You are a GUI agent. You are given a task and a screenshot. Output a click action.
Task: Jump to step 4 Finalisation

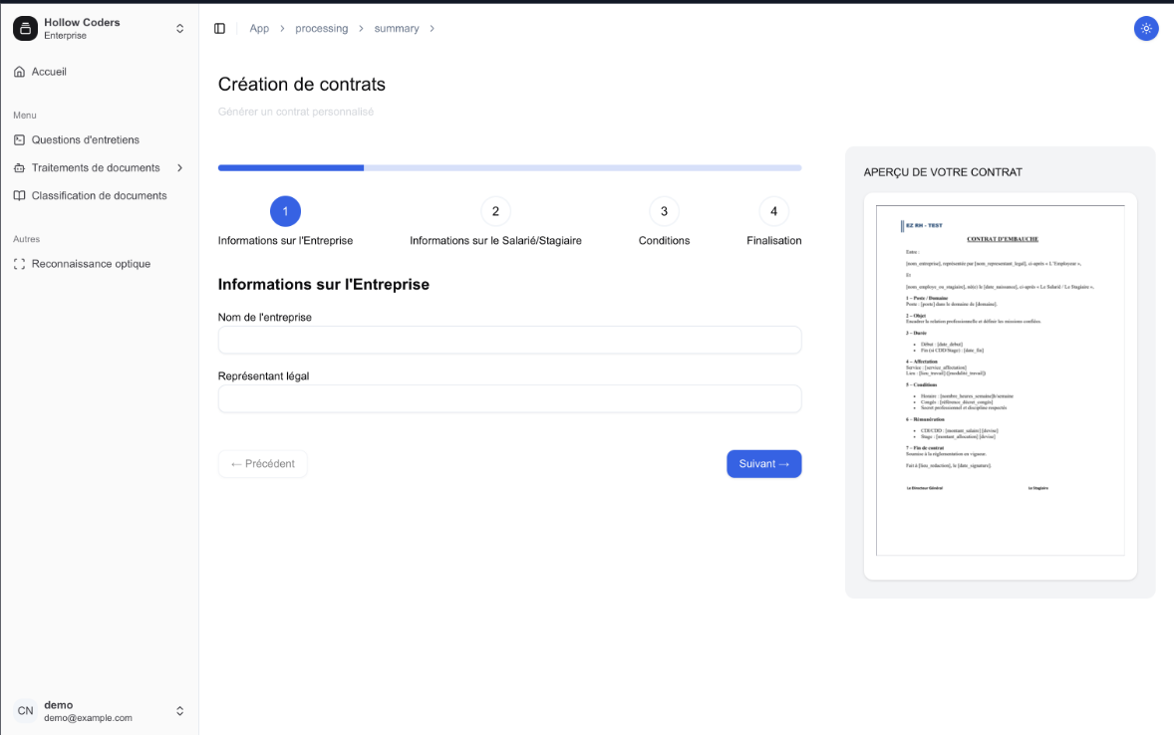pyautogui.click(x=773, y=211)
